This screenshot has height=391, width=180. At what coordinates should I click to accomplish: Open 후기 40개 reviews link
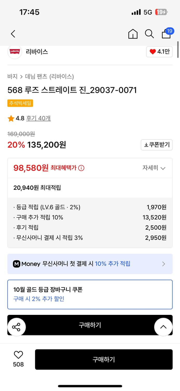pyautogui.click(x=38, y=118)
